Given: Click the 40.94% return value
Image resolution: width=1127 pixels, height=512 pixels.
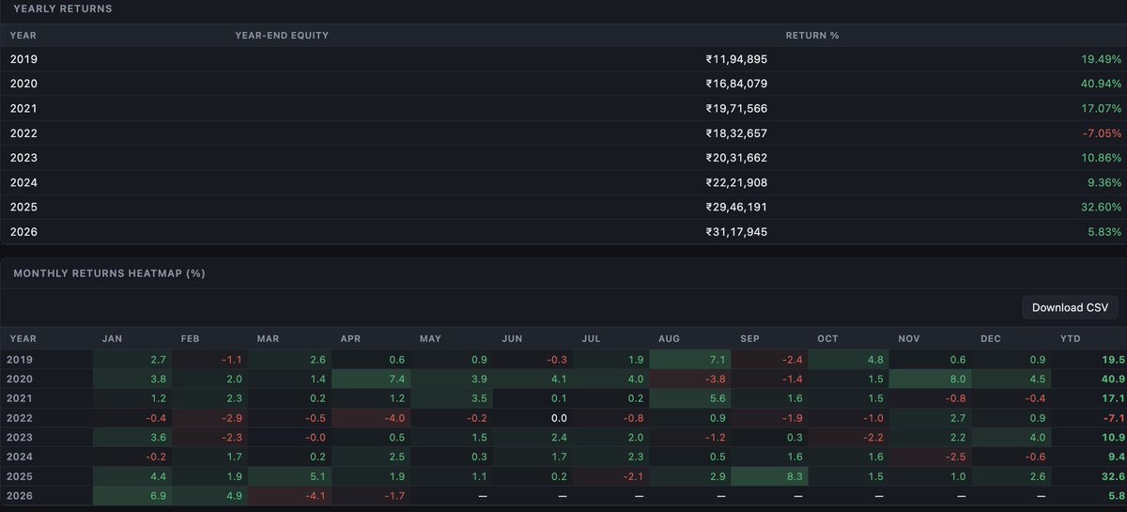Looking at the screenshot, I should [x=1101, y=84].
